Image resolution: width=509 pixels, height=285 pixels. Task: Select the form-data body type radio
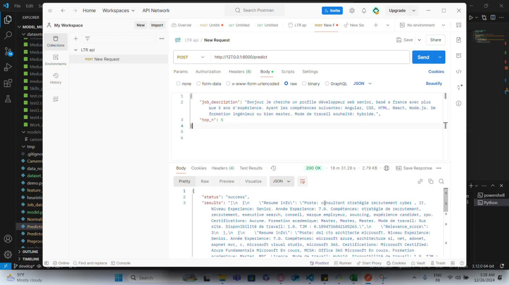(199, 83)
